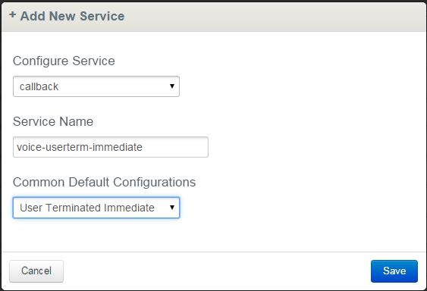Viewport: 427px width, 291px height.
Task: Open the Configure Service callback dropdown
Action: pyautogui.click(x=96, y=86)
